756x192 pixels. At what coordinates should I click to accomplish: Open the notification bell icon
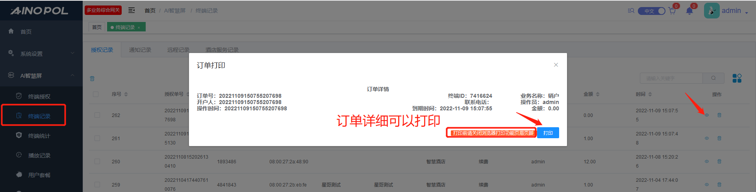coord(689,11)
